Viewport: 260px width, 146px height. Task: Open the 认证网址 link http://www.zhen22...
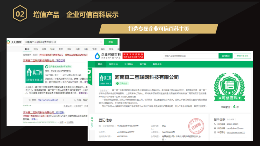click(237, 133)
